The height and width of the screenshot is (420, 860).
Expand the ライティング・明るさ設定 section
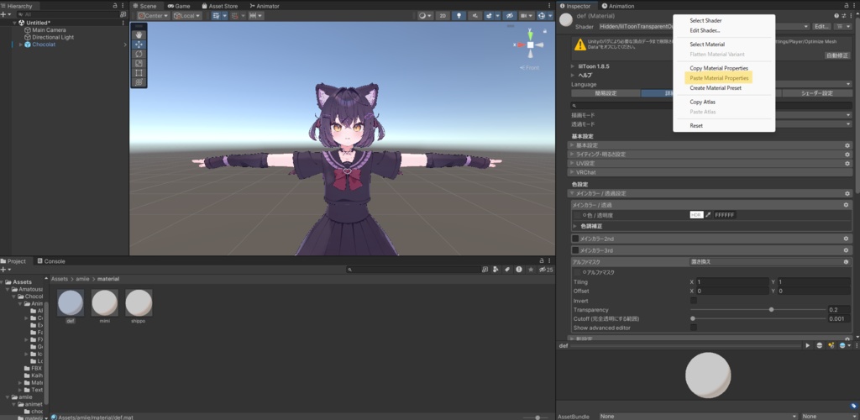[x=711, y=154]
